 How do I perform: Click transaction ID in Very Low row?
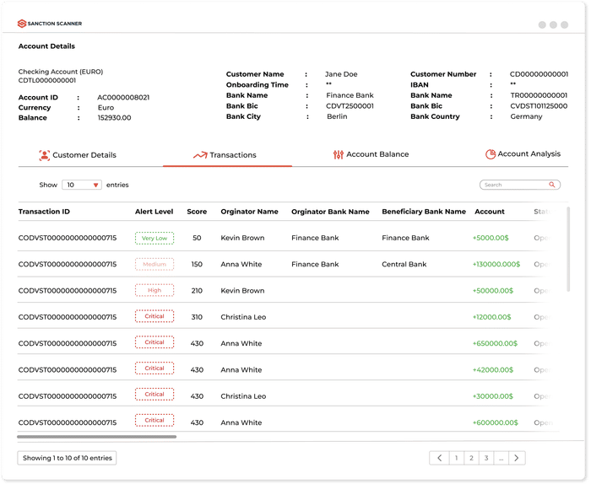68,238
